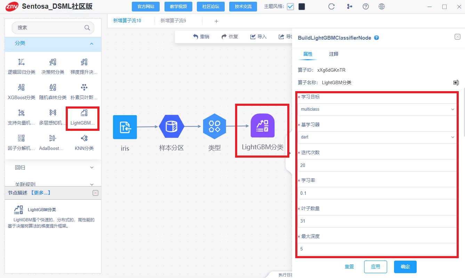Open the 基学习器 dart dropdown
The height and width of the screenshot is (278, 465).
click(x=377, y=137)
